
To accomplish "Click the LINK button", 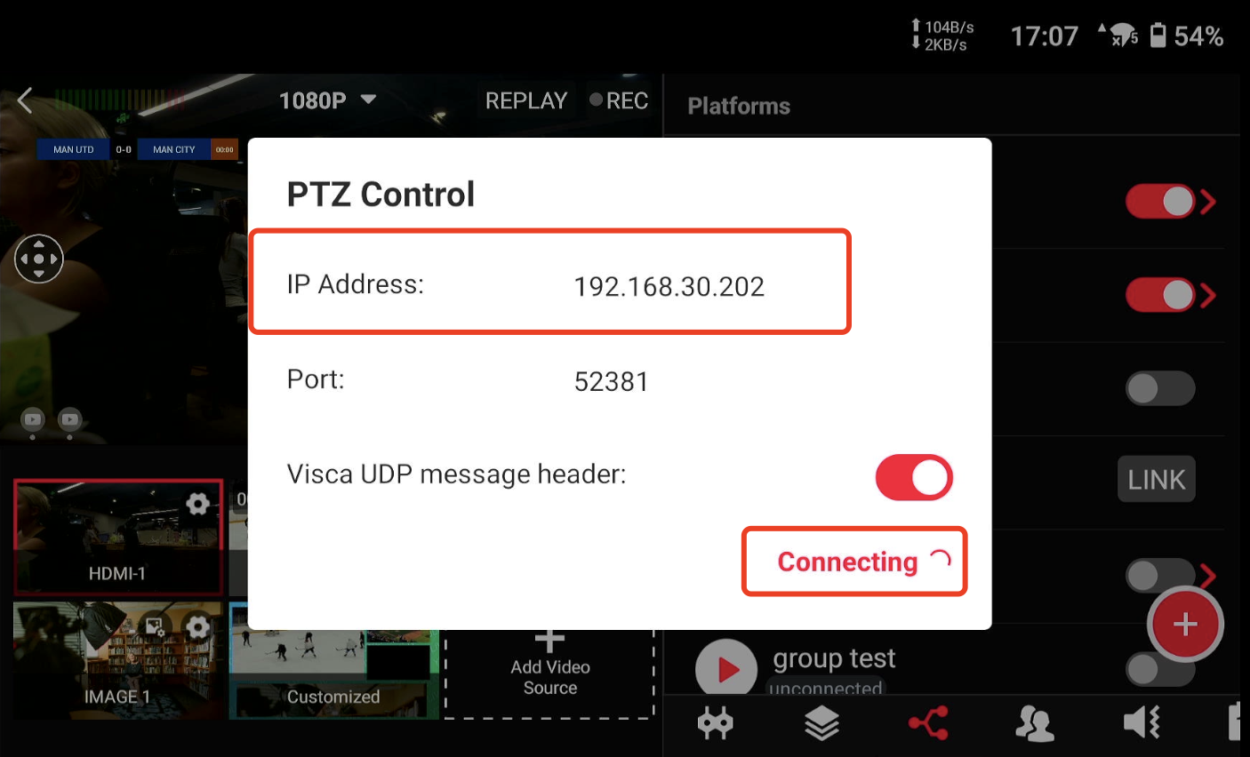I will [1157, 480].
